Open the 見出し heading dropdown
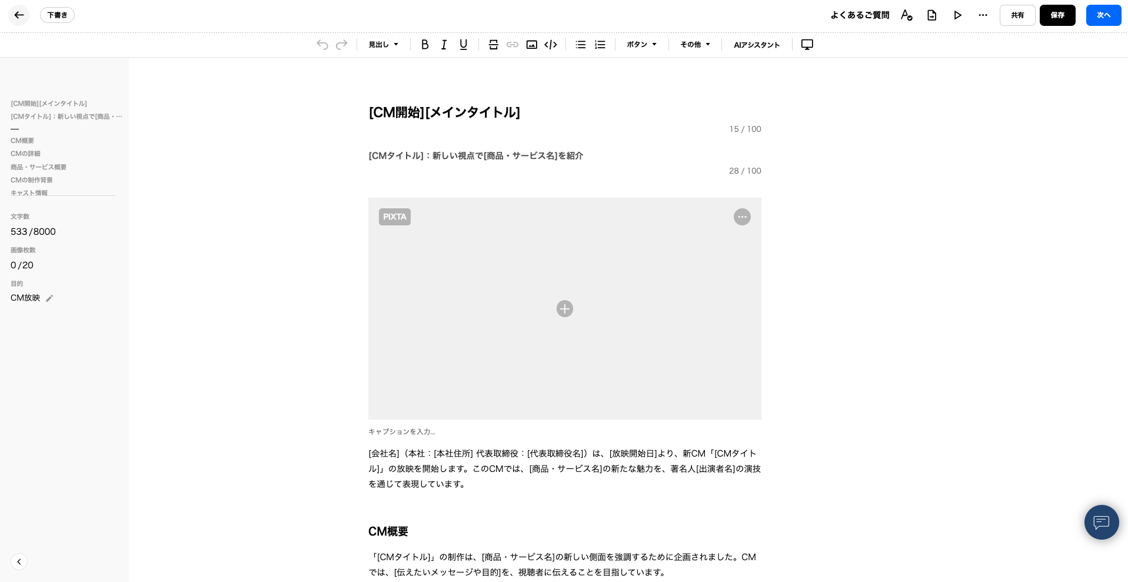This screenshot has height=582, width=1128. 383,45
